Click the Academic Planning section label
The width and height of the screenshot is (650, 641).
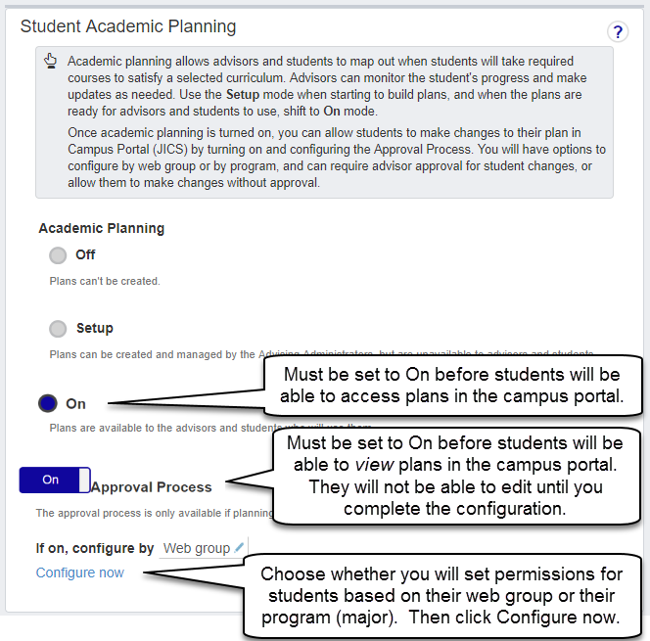102,228
